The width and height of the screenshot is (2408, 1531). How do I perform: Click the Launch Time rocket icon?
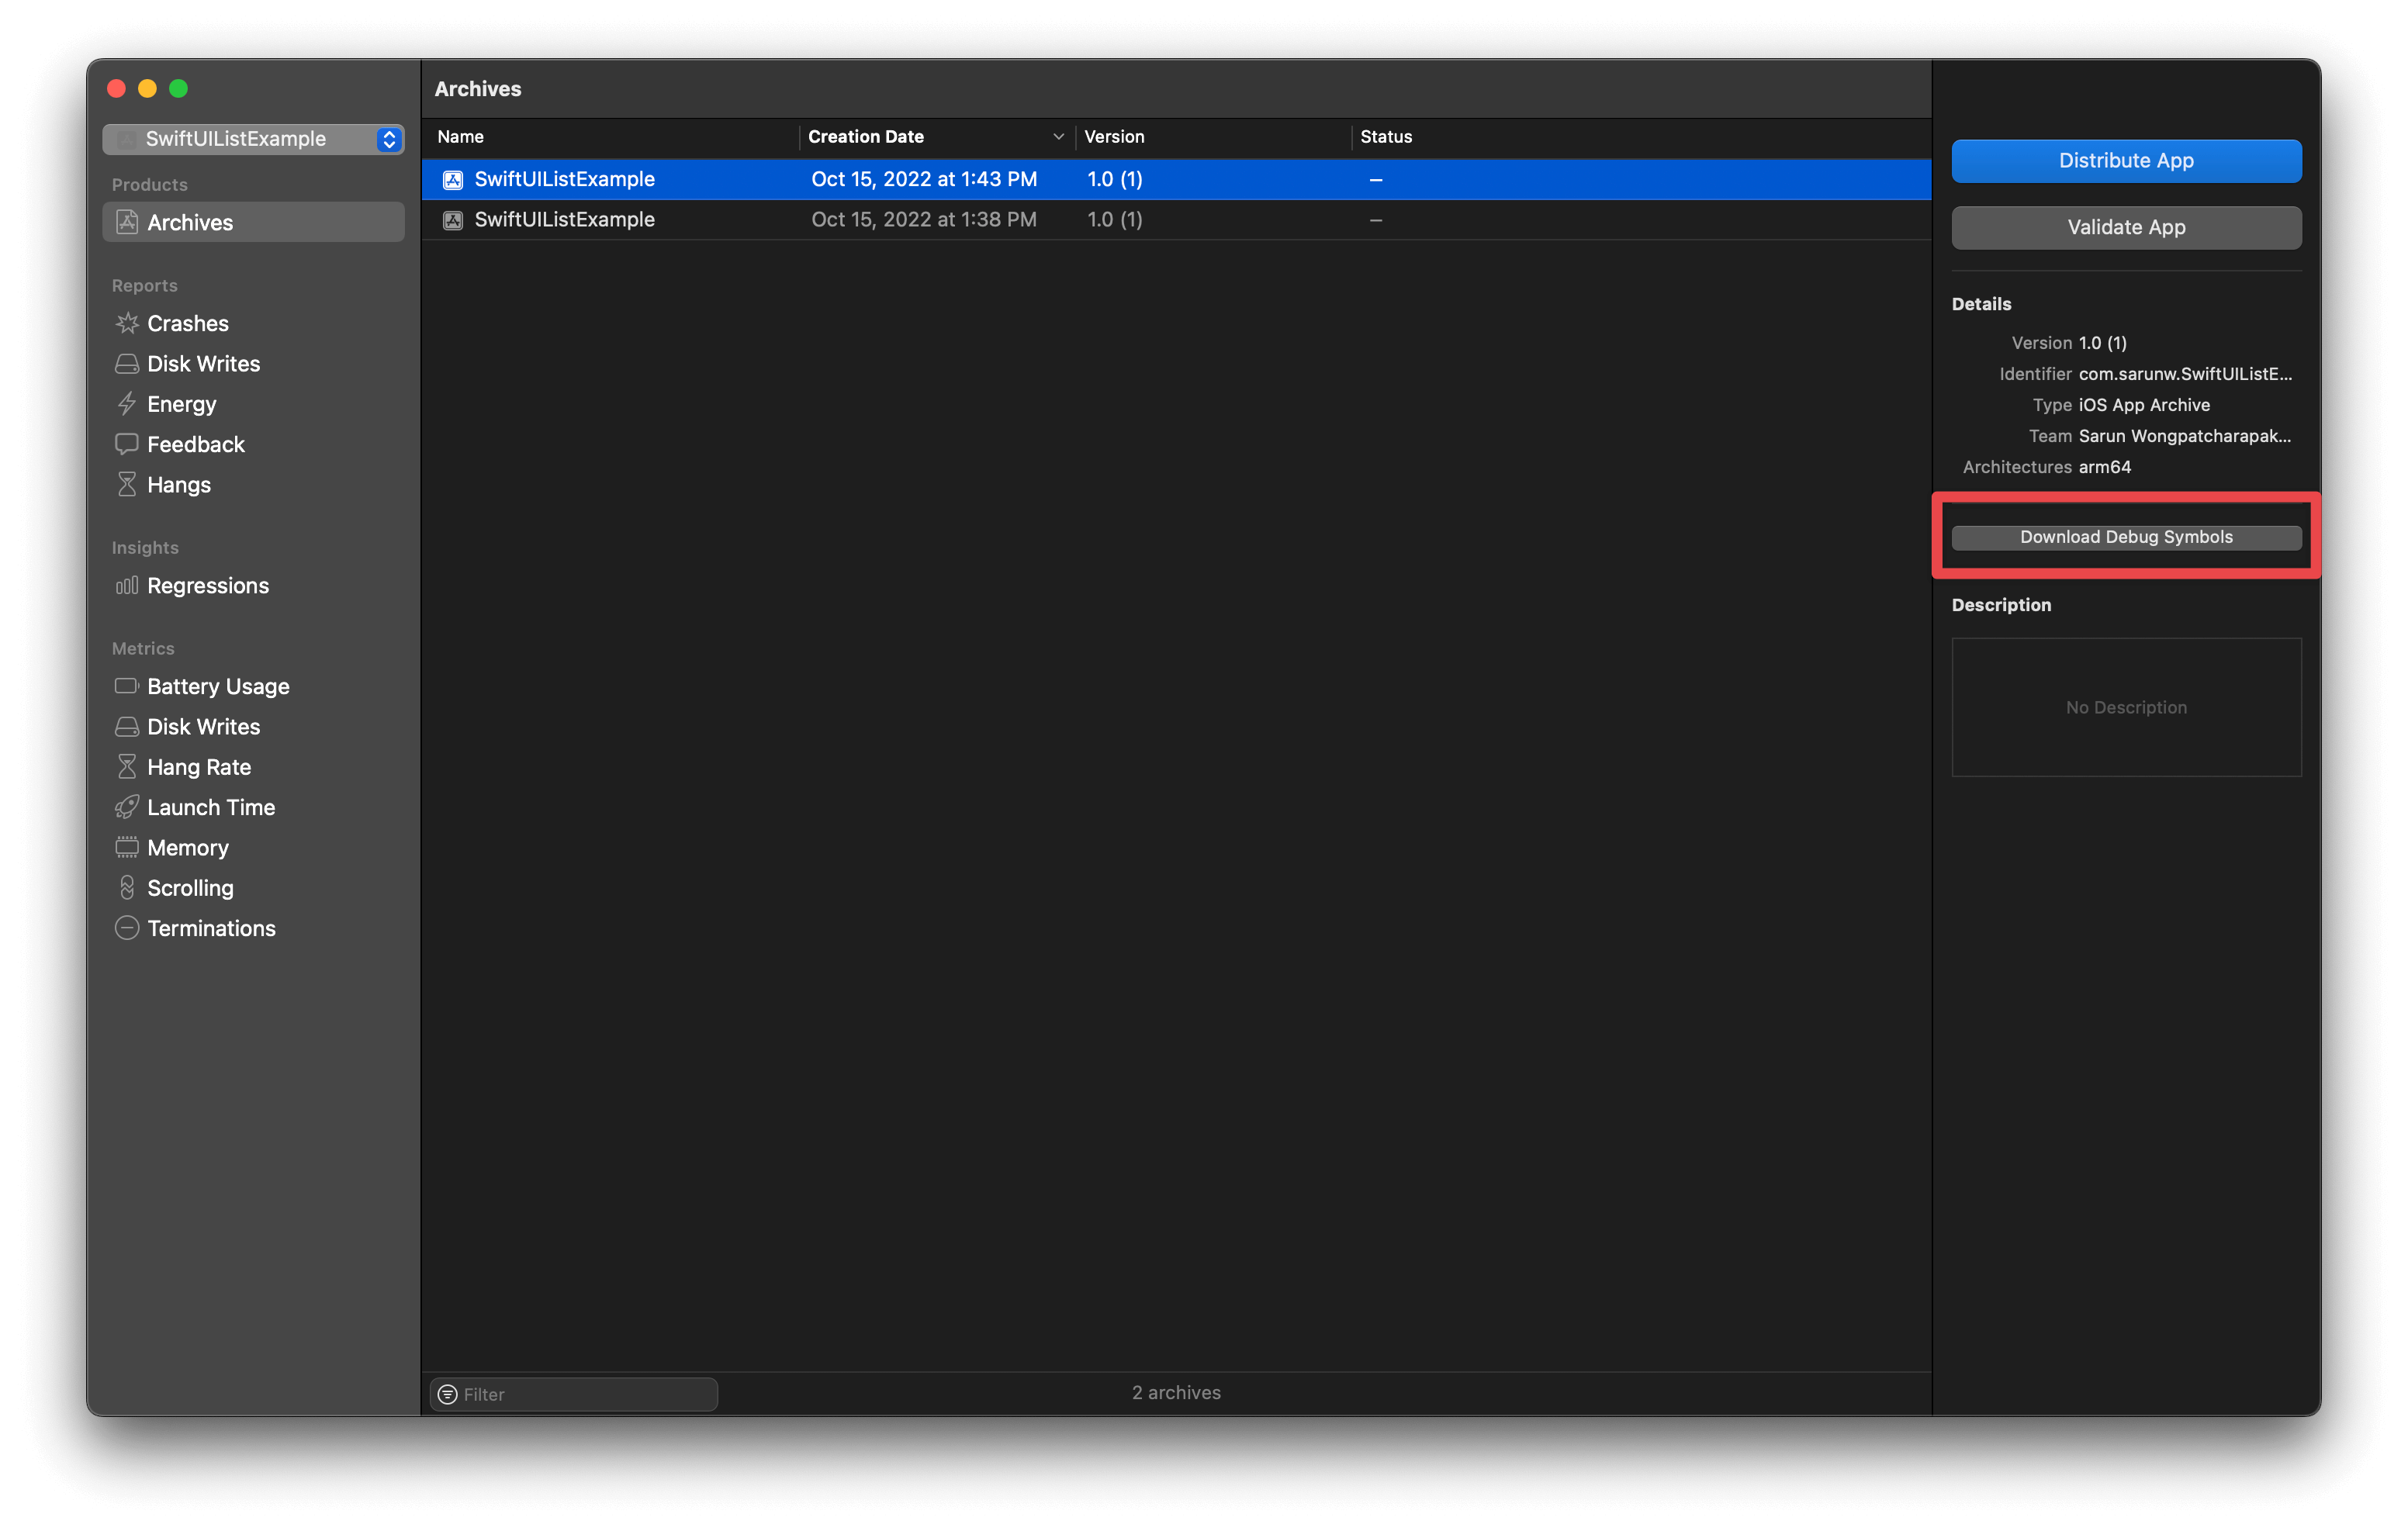(127, 807)
